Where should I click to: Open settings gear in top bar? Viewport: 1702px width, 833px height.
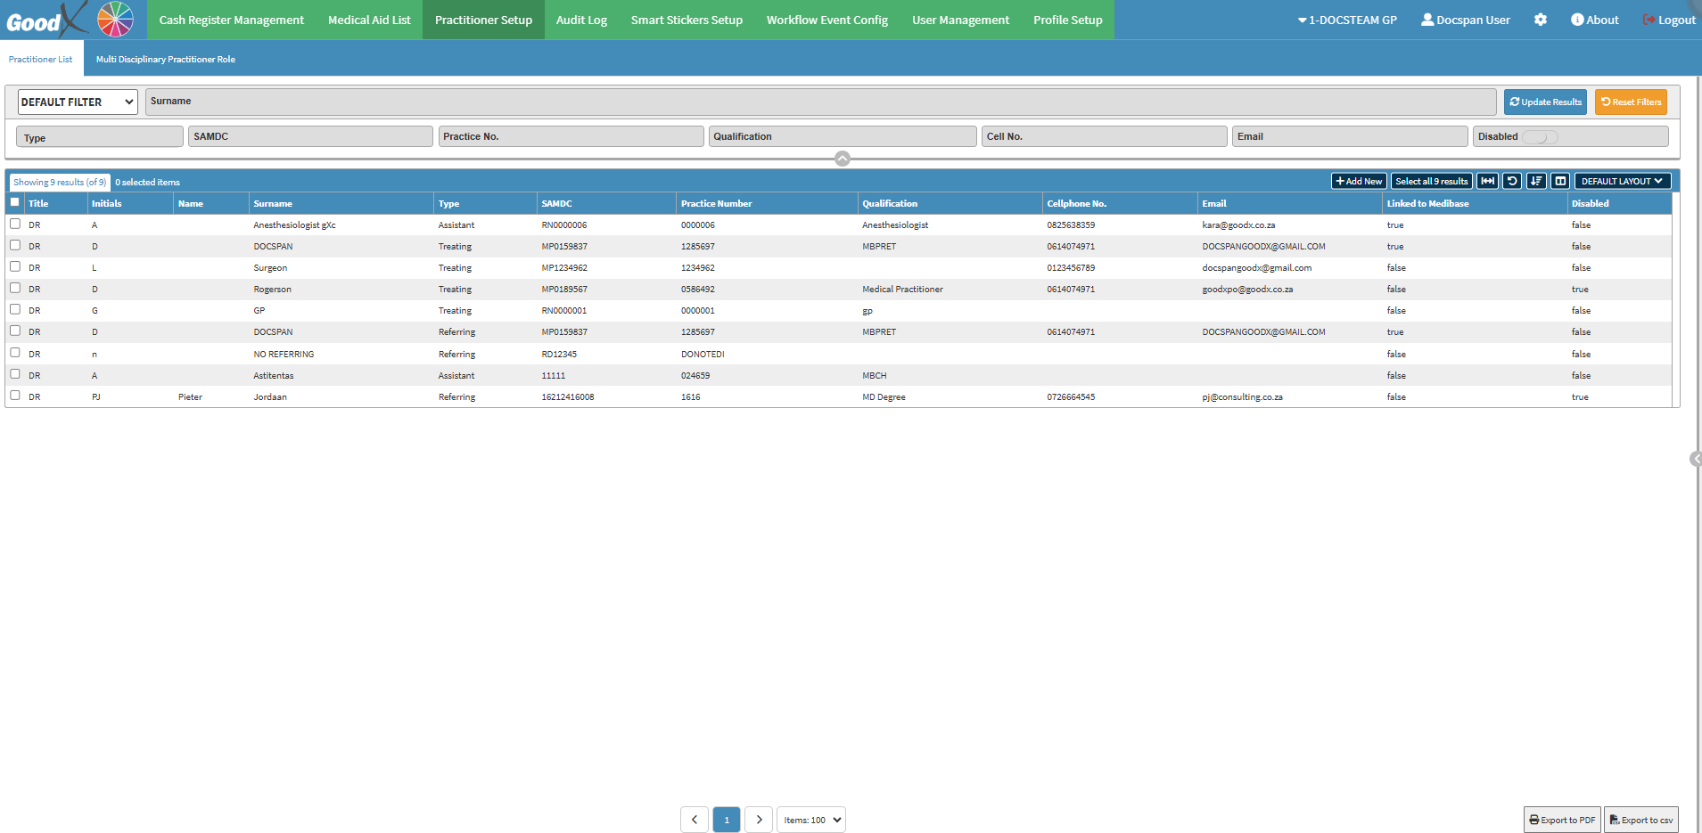[1541, 20]
